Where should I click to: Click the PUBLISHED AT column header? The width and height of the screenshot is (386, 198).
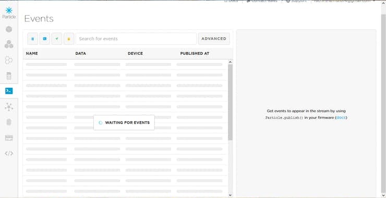coord(195,53)
